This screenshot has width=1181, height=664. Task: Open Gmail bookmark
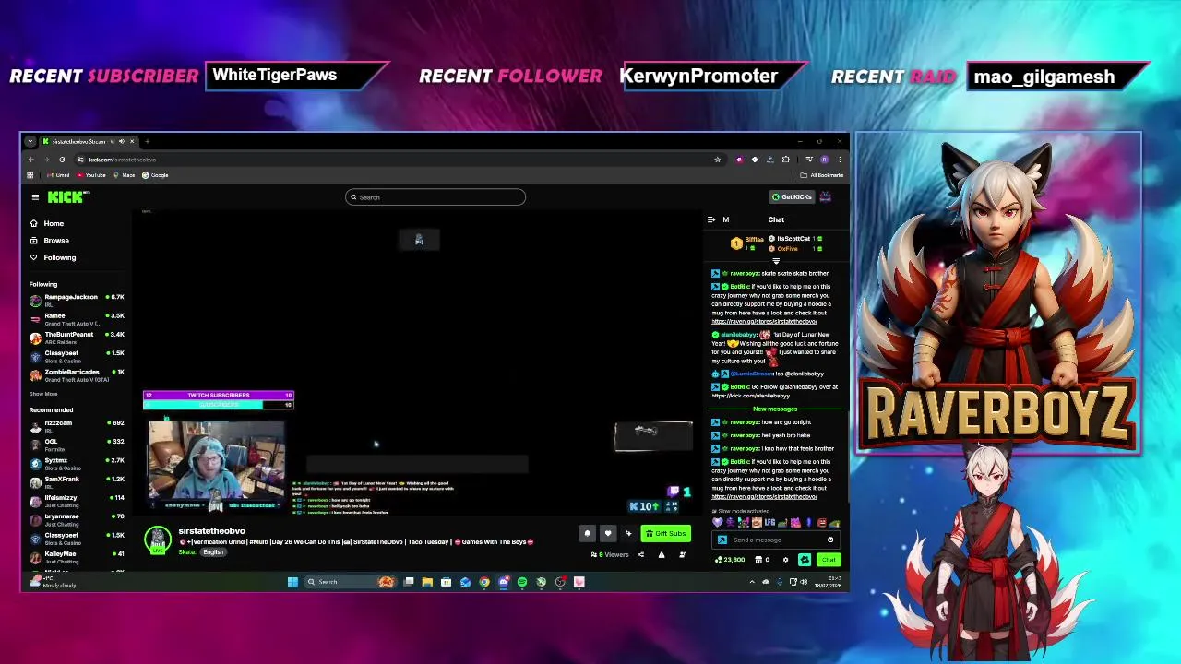tap(59, 175)
